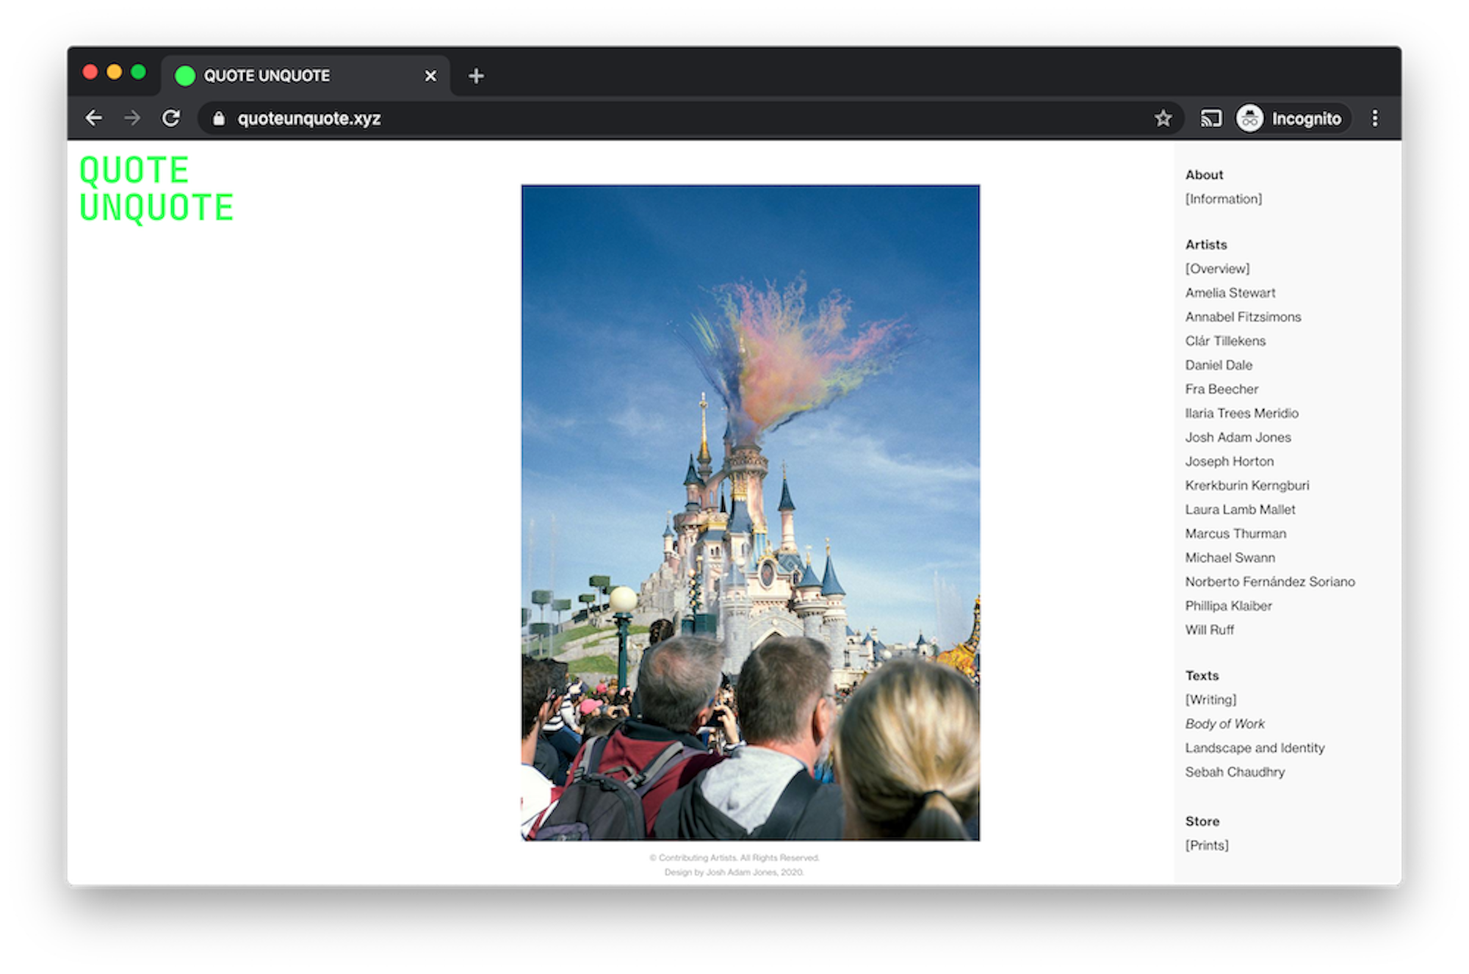The height and width of the screenshot is (974, 1469).
Task: Click the About heading in the sidebar
Action: pos(1204,175)
